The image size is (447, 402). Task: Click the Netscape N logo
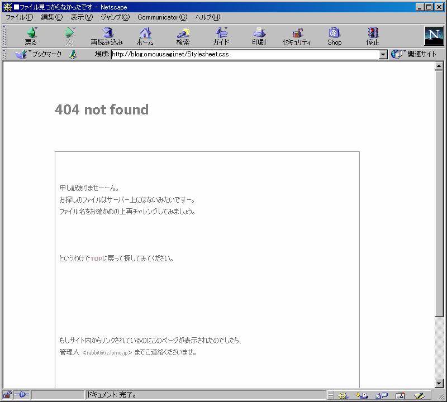[434, 36]
